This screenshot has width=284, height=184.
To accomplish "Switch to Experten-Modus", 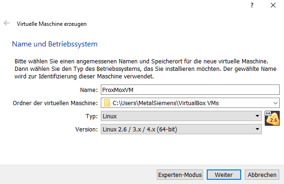I will pos(180,175).
